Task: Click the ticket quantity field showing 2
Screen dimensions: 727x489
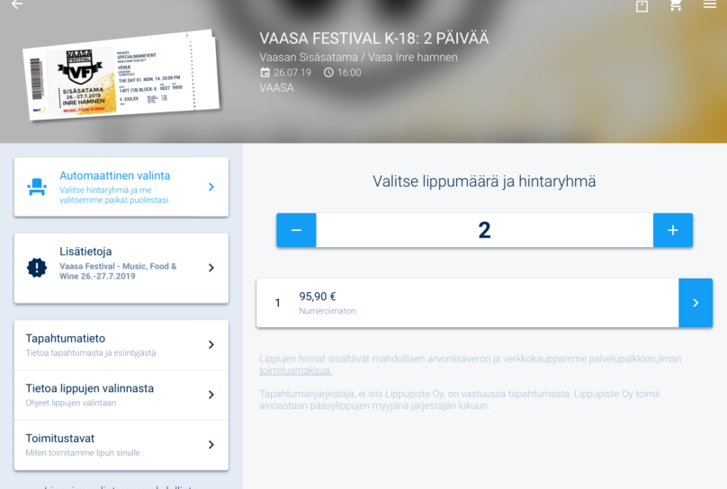Action: 484,230
